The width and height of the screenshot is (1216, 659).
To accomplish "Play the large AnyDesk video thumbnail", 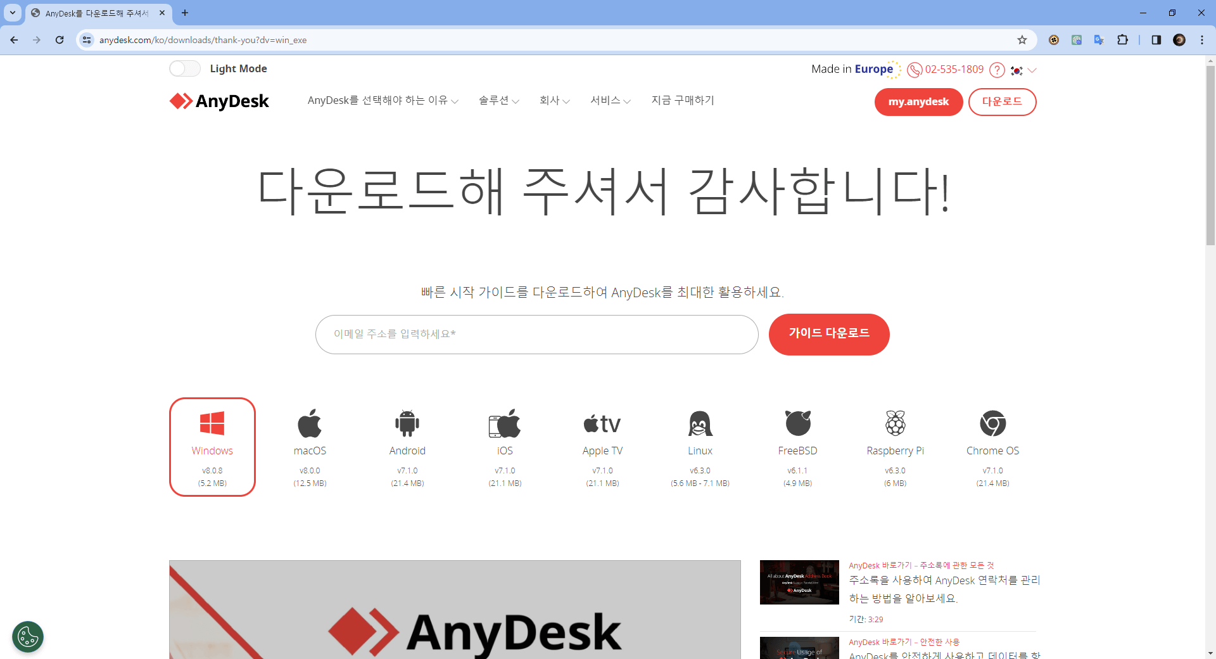I will coord(455,610).
